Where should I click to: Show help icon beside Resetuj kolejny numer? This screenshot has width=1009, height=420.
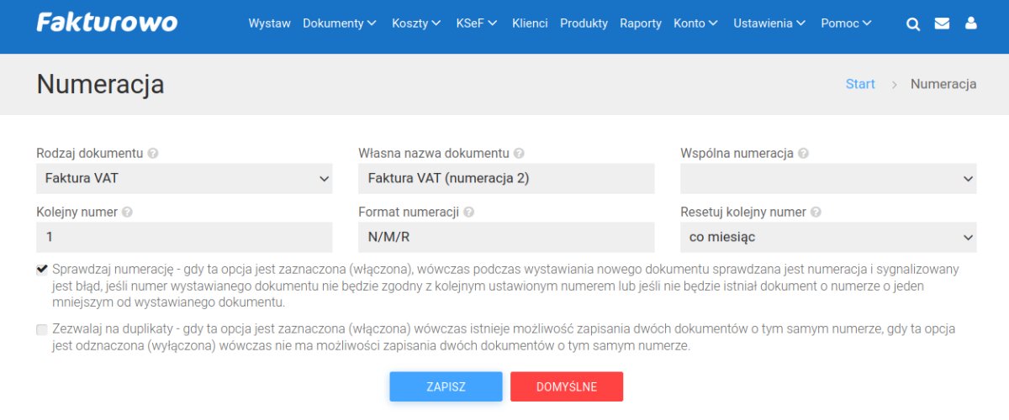click(816, 213)
